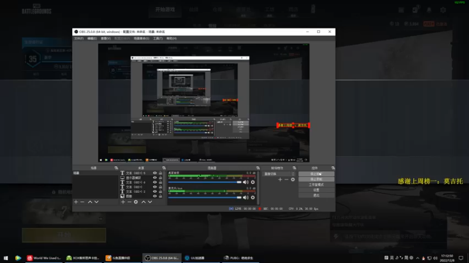Move scene down in Scenes panel
Screen dimensions: 469x263
click(x=96, y=202)
